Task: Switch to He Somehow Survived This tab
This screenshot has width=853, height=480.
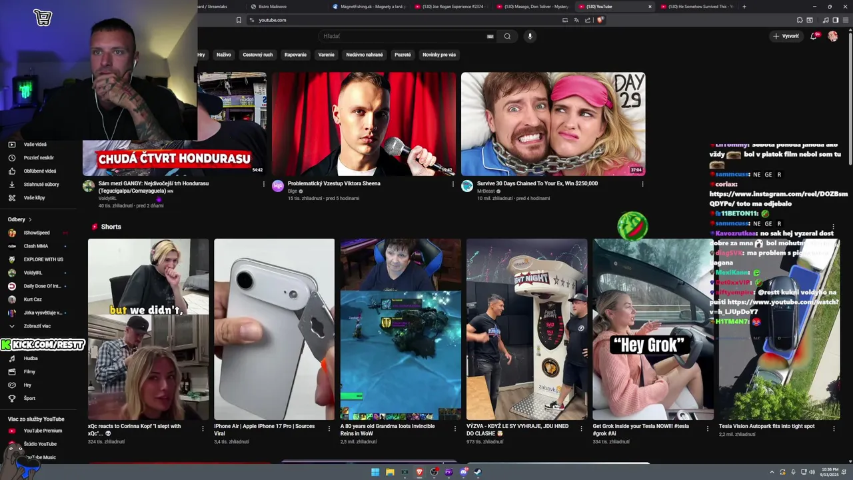Action: 696,7
